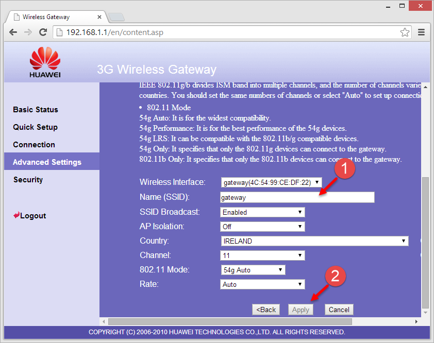This screenshot has height=343, width=434.
Task: Open a new browser tab
Action: coord(116,18)
